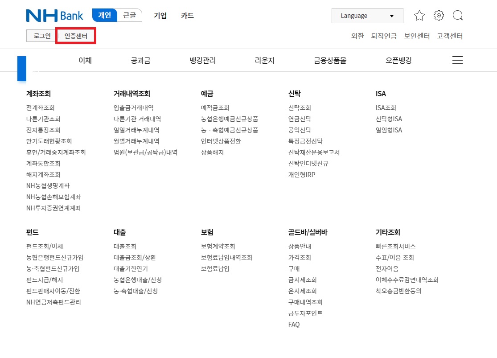The width and height of the screenshot is (497, 358).
Task: Open 신탁재산운용보고서 link
Action: click(x=314, y=152)
